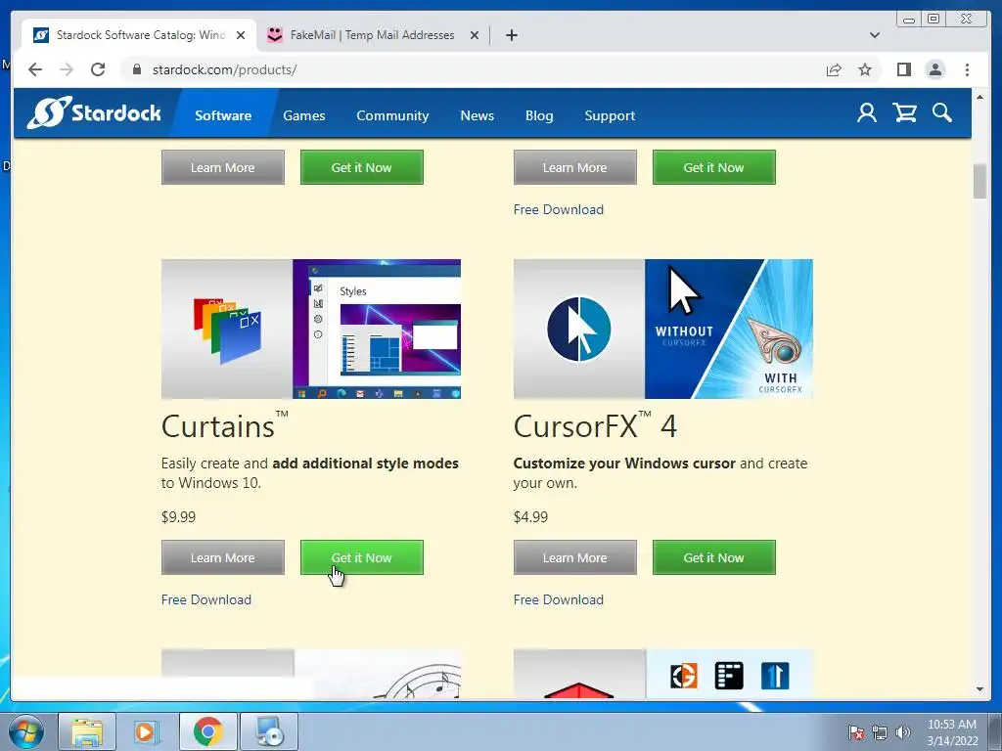
Task: Close the FakeMail tab
Action: point(475,35)
